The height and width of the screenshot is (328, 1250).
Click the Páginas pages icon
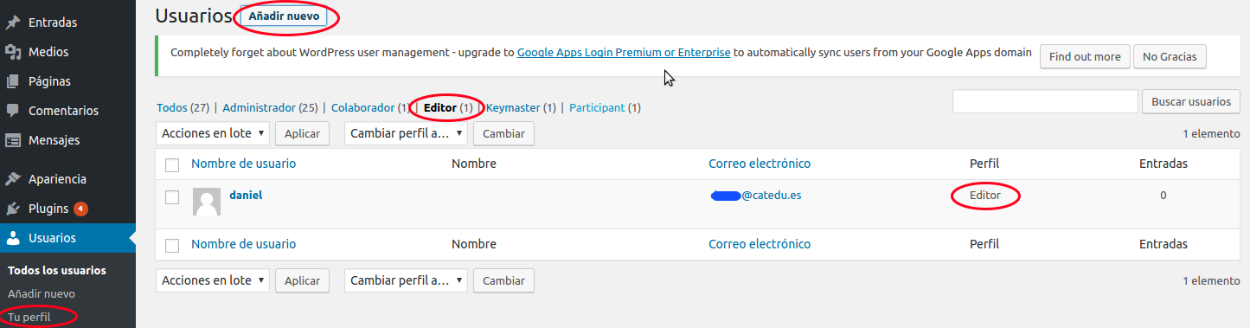pos(13,81)
